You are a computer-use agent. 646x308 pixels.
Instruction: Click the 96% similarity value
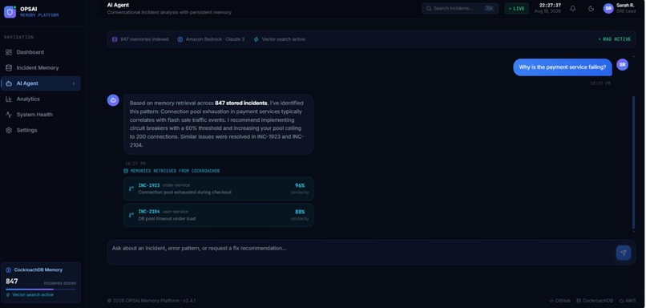(300, 185)
